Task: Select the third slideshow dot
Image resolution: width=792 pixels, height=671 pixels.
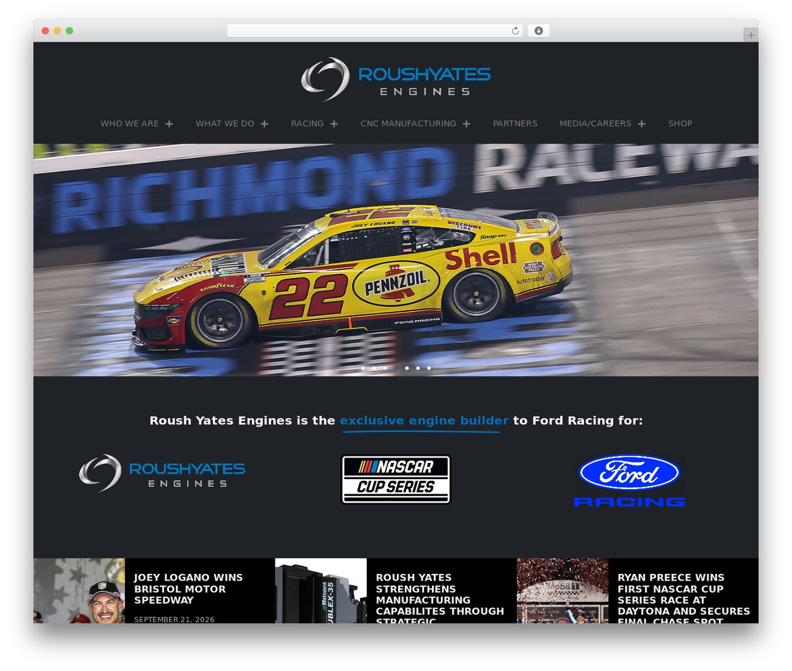Action: tap(385, 368)
